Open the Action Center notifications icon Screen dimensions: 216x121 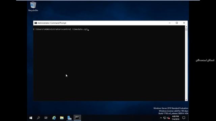[184, 118]
